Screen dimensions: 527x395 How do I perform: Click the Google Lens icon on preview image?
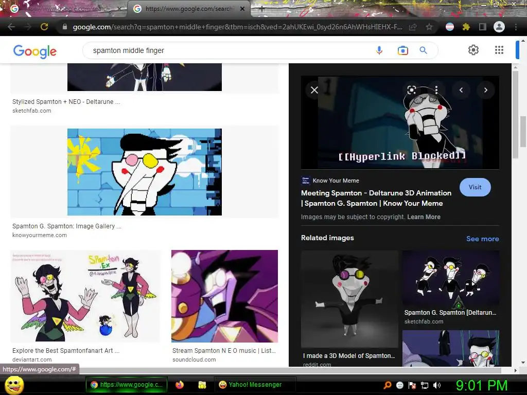(x=412, y=89)
